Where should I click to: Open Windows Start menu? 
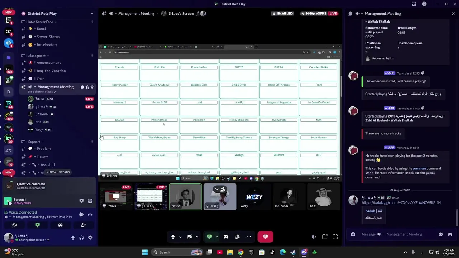click(145, 252)
